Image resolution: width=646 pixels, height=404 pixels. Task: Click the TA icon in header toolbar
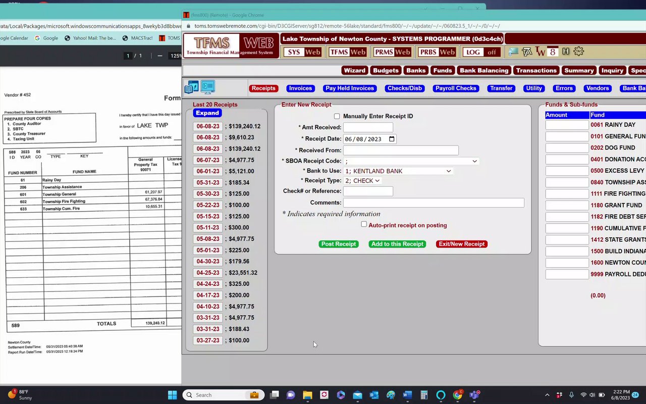click(x=527, y=52)
